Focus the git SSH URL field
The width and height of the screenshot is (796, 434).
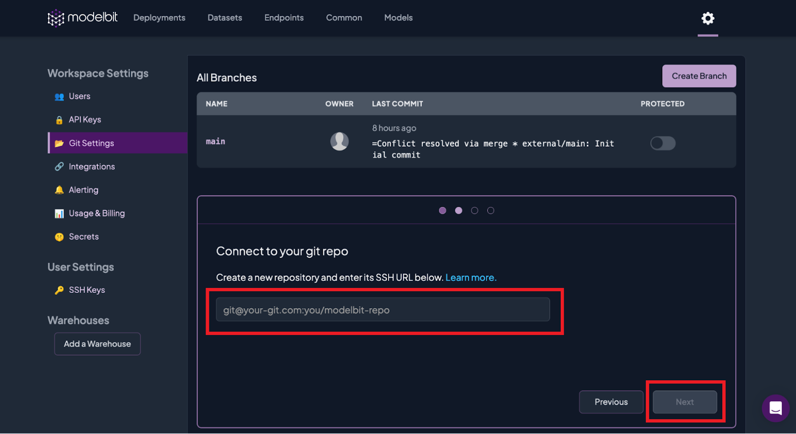click(x=383, y=310)
